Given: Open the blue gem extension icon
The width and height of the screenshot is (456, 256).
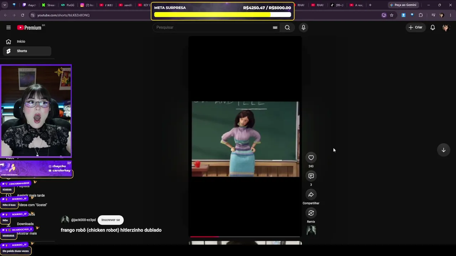Looking at the screenshot, I should point(412,15).
